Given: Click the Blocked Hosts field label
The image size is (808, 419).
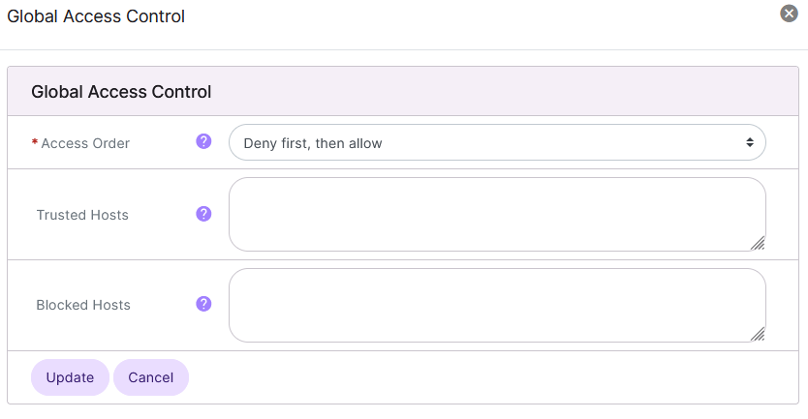Looking at the screenshot, I should pyautogui.click(x=83, y=305).
